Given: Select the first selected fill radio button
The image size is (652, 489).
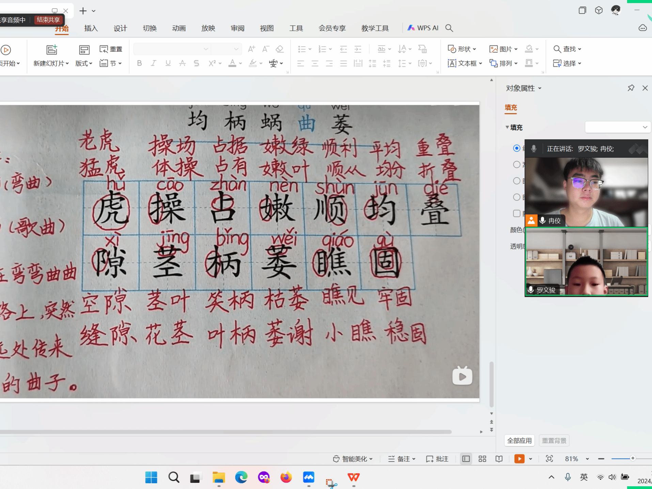Looking at the screenshot, I should coord(516,148).
